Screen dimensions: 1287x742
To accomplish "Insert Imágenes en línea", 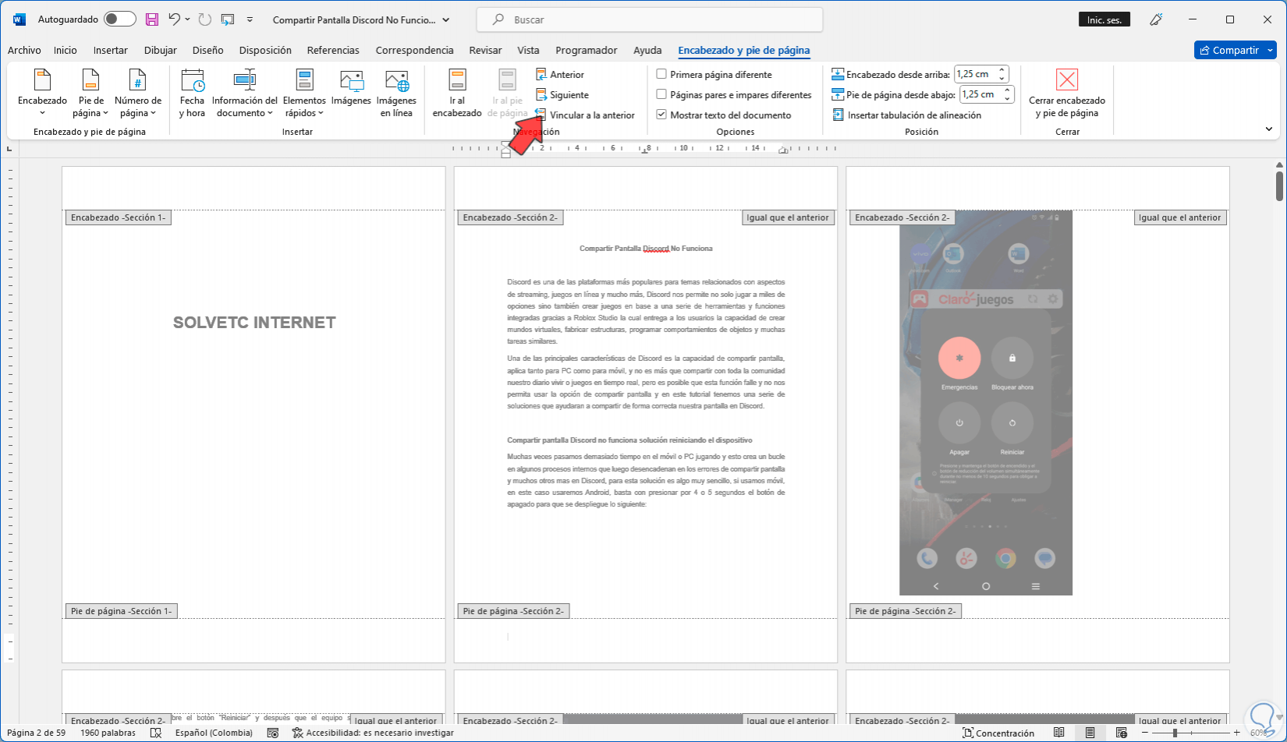I will [396, 94].
